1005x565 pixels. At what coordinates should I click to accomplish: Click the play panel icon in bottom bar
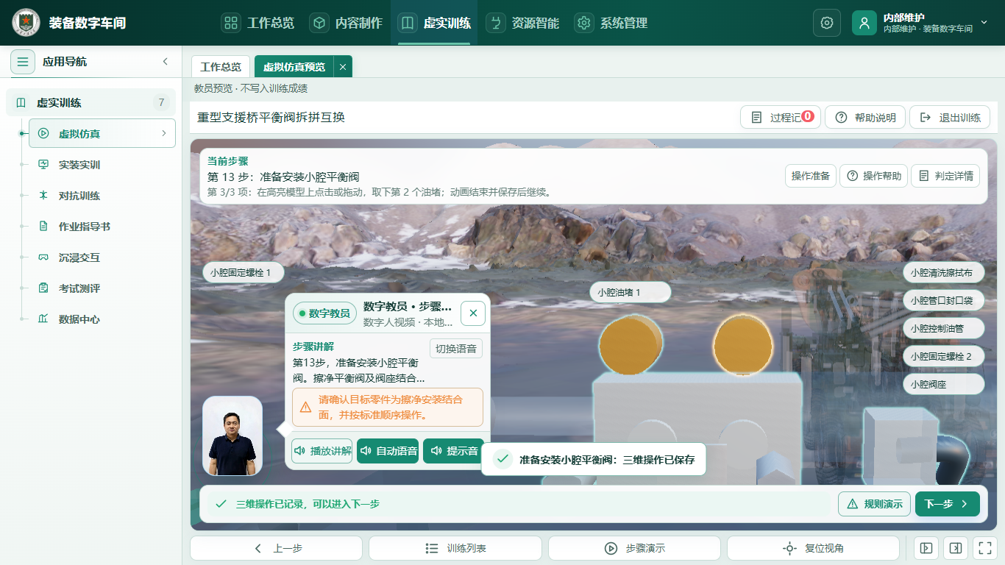926,548
